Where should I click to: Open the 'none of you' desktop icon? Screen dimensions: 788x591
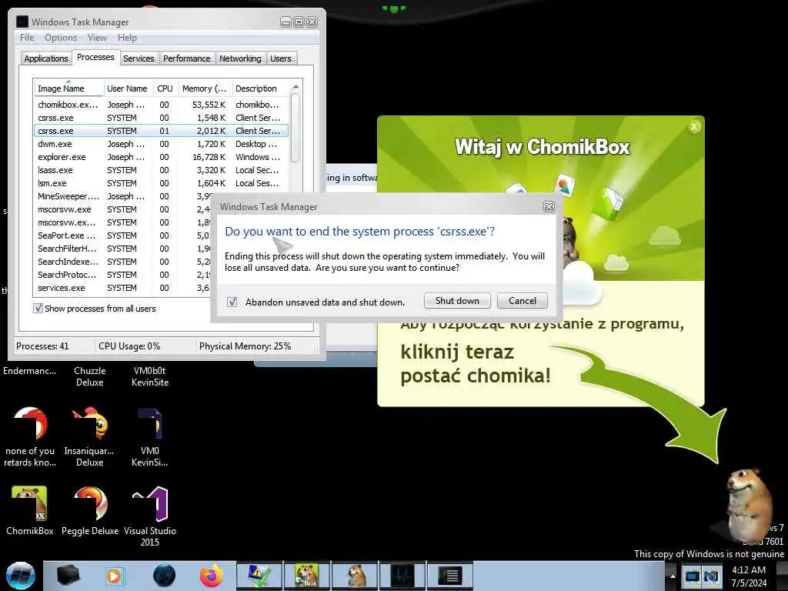30,436
